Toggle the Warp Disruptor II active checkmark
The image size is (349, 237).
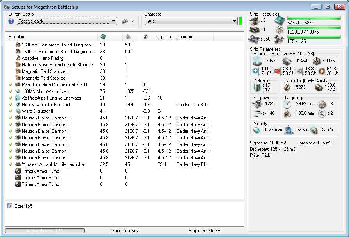tap(11, 111)
